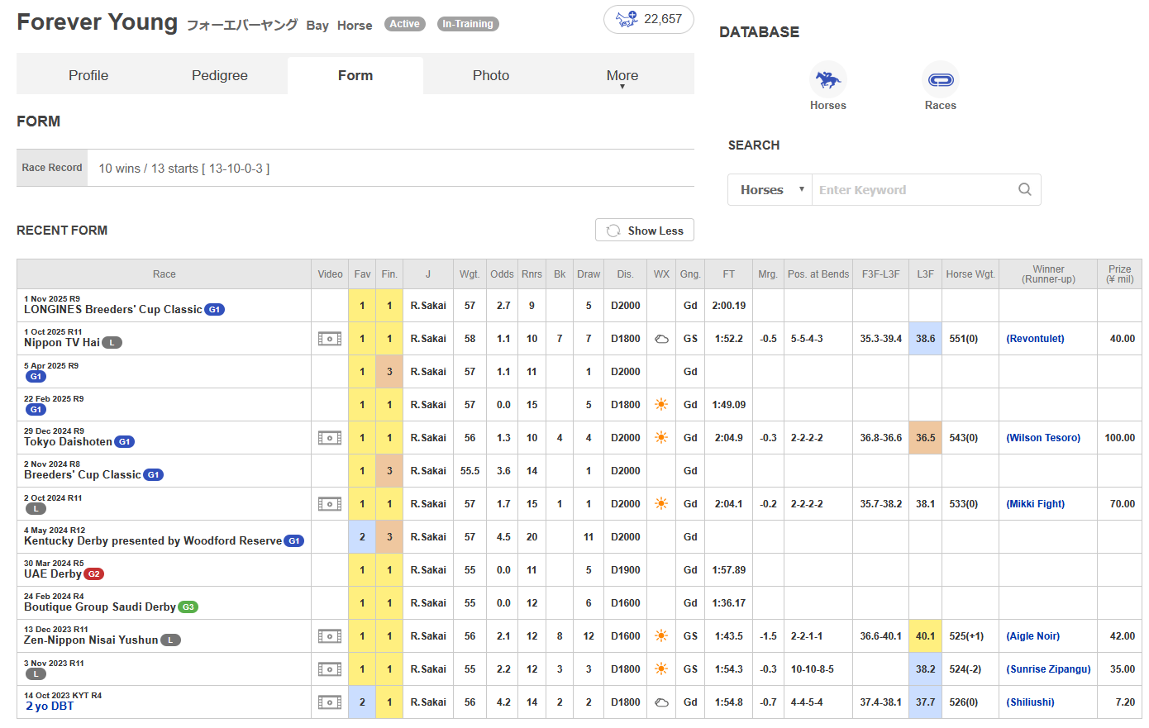
Task: Play the 2 yo DBT debut race video
Action: [x=330, y=702]
